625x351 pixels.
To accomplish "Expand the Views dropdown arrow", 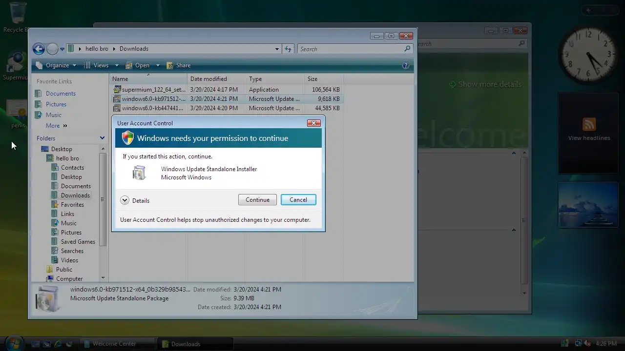I will click(116, 65).
